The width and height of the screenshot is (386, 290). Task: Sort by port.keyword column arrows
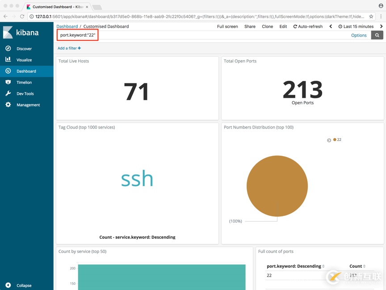pos(323,266)
